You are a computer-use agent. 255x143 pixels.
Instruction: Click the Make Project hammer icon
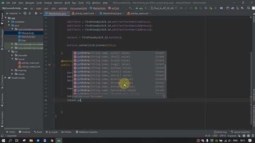(130, 8)
